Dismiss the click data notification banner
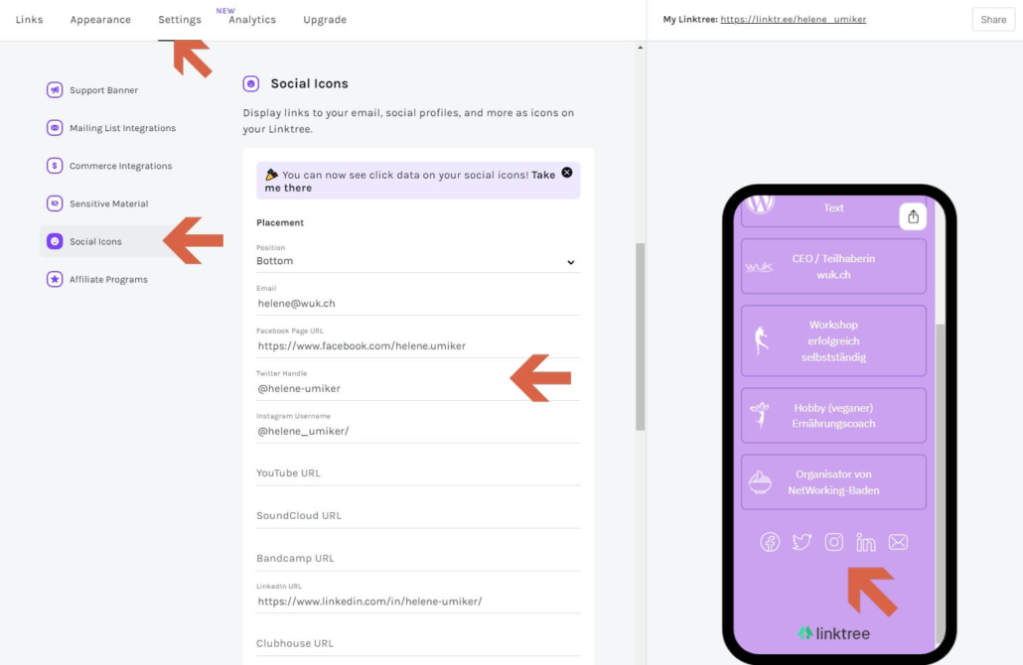Viewport: 1023px width, 665px height. tap(567, 172)
